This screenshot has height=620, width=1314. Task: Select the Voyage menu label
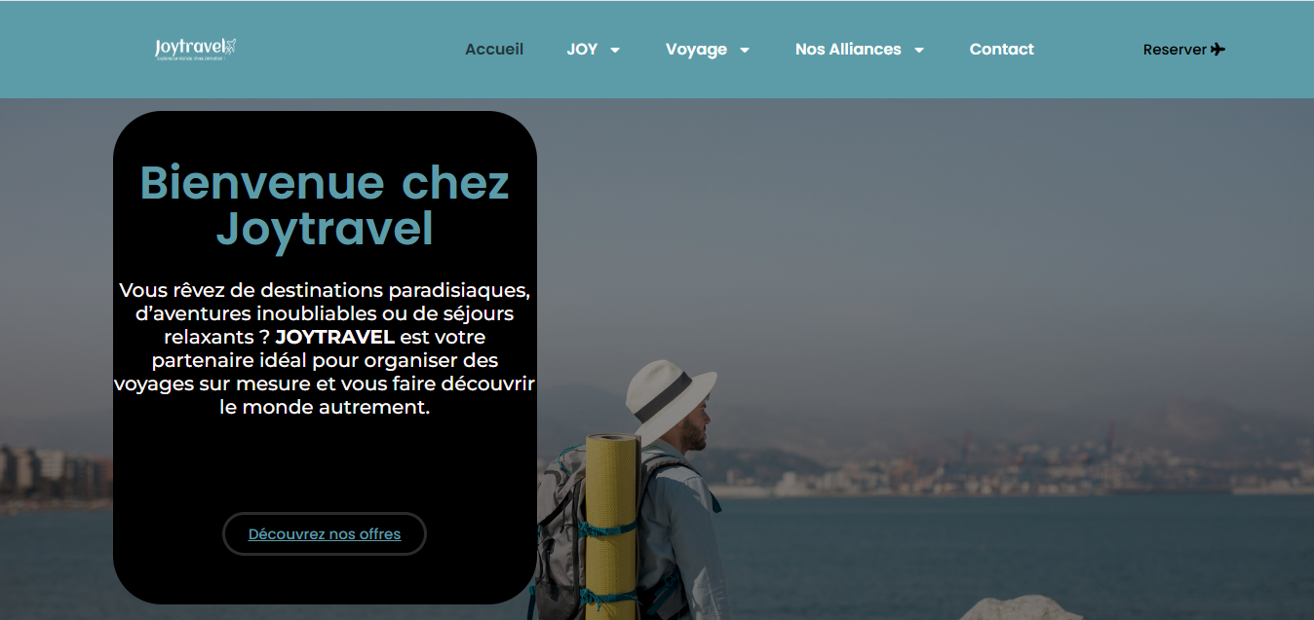(696, 50)
